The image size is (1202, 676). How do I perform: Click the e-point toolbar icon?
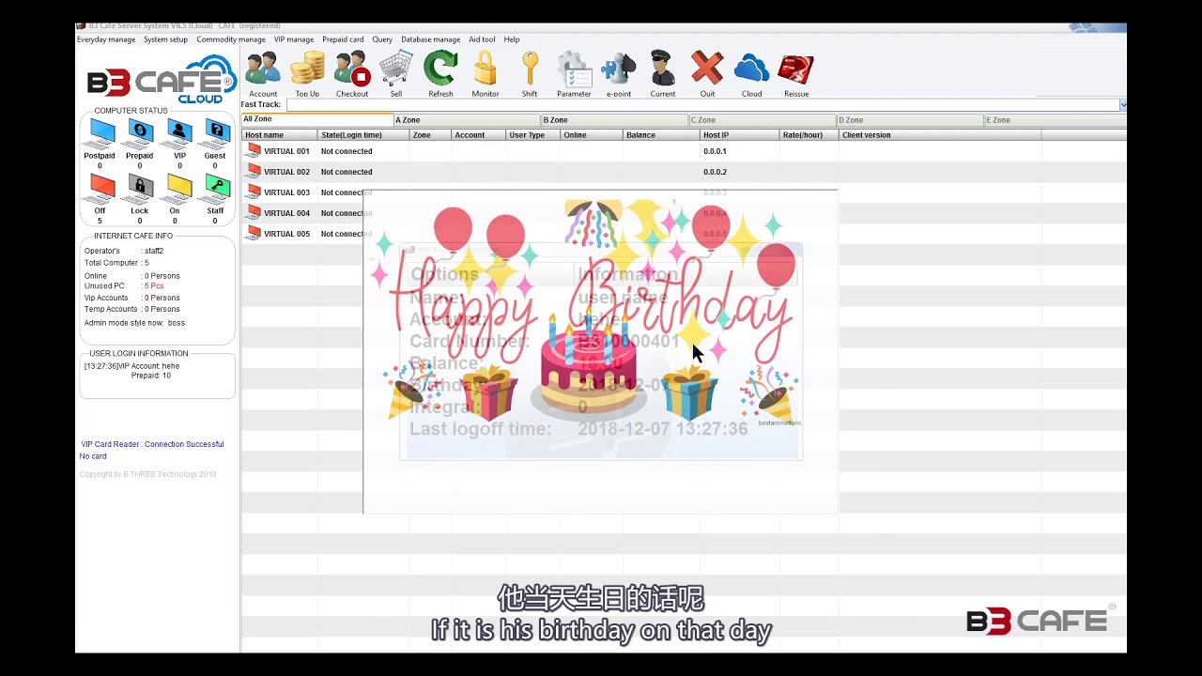pyautogui.click(x=619, y=73)
